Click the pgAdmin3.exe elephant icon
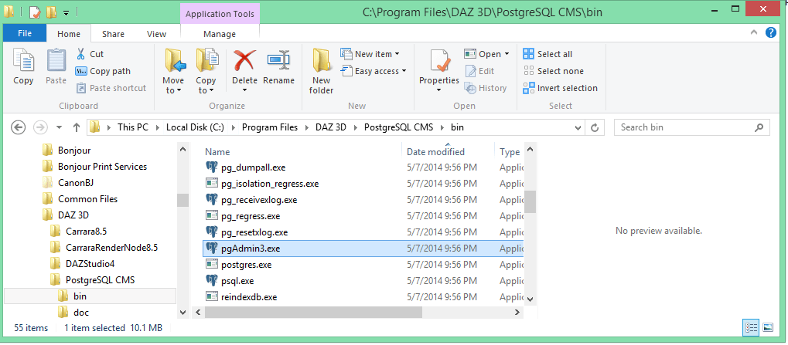Screen dimensions: 788x345 point(212,249)
